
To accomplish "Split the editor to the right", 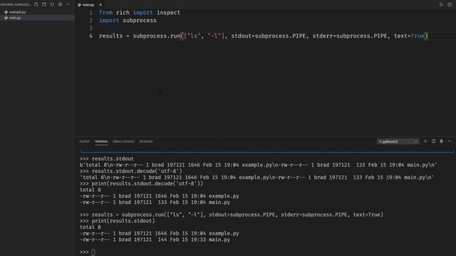I will 450,5.
